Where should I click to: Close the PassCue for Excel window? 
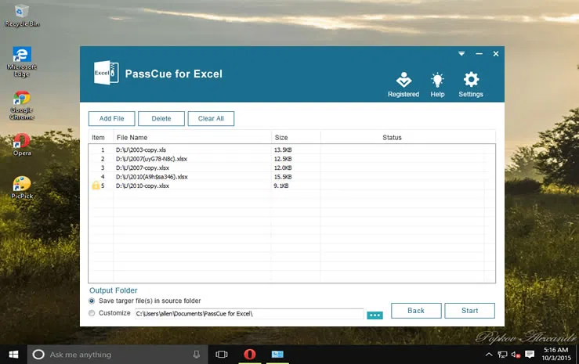(x=496, y=54)
